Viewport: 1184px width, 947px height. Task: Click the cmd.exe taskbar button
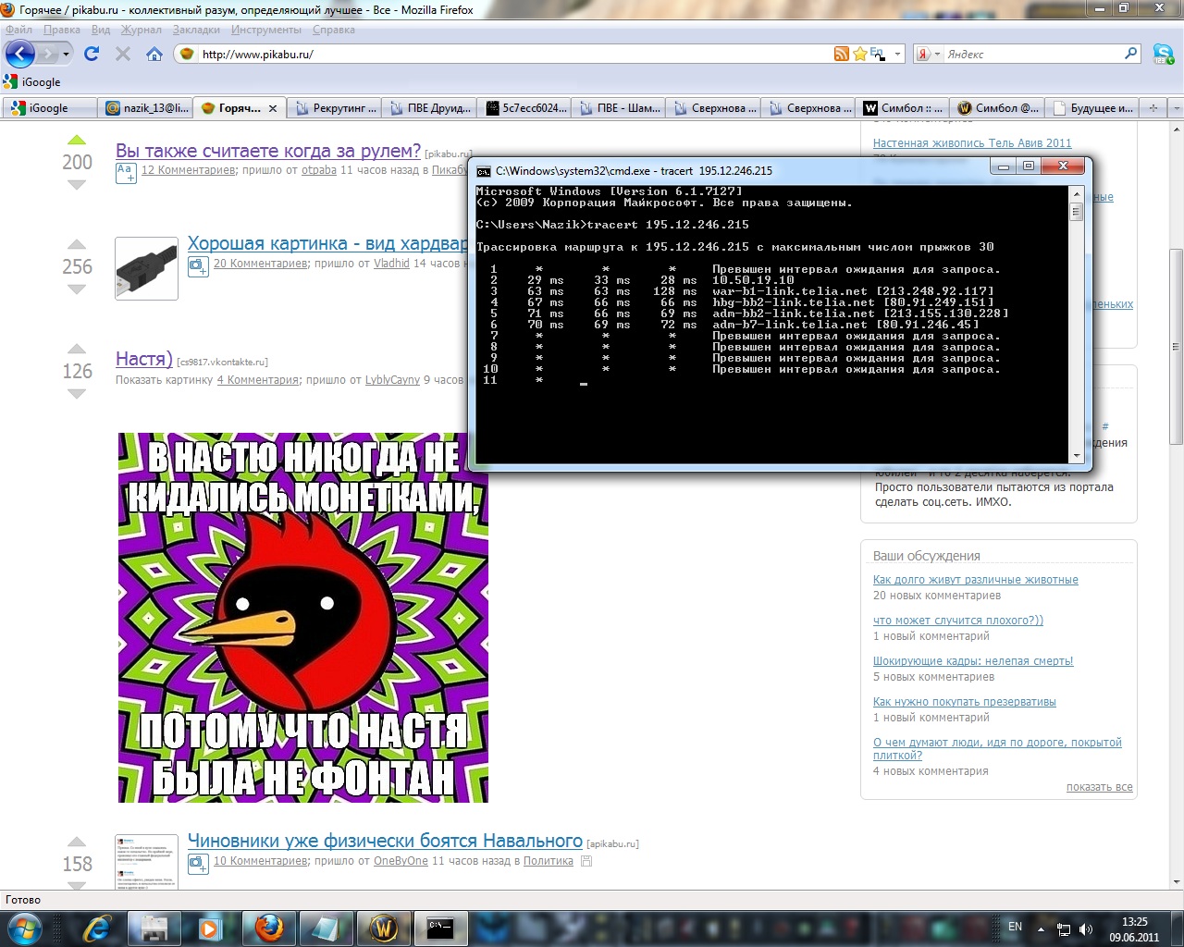tap(440, 928)
